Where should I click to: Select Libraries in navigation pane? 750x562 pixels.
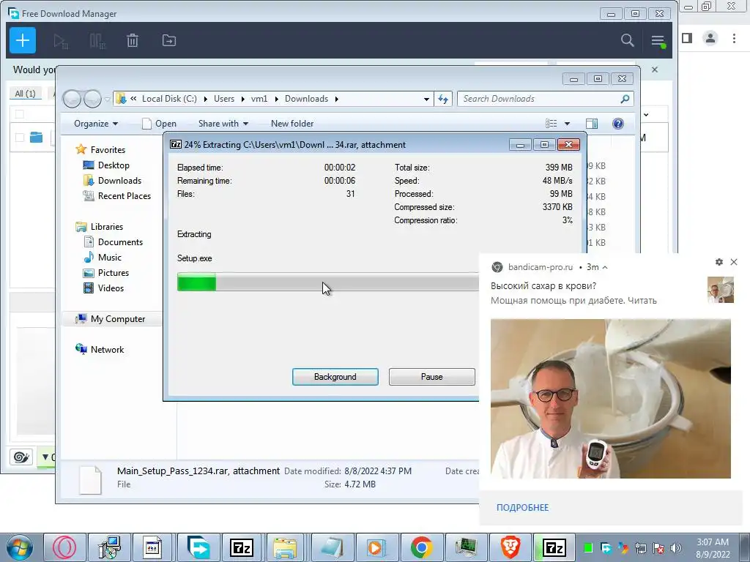point(99,227)
